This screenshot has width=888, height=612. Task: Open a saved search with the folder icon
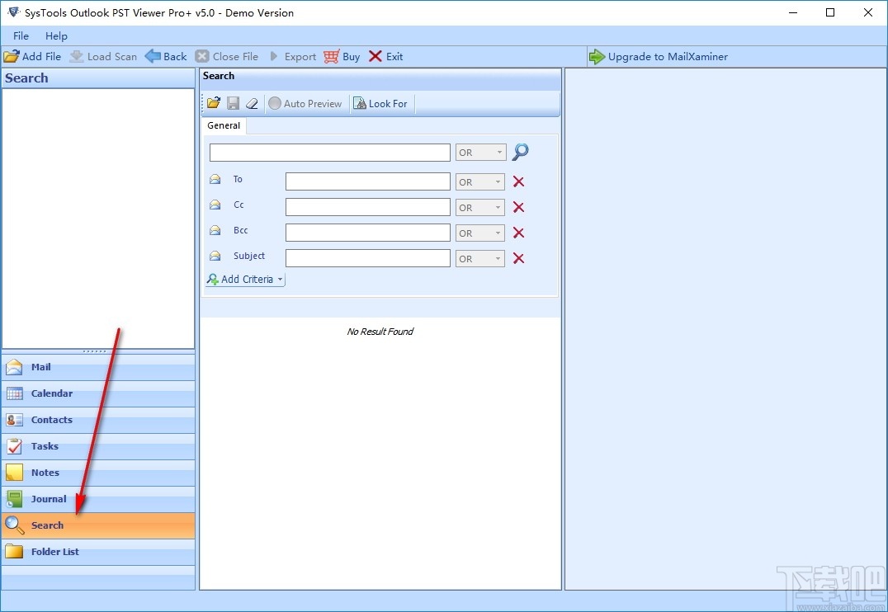tap(213, 102)
